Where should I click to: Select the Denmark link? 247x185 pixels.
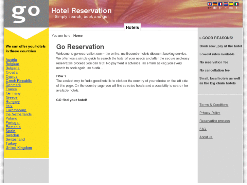point(13,85)
